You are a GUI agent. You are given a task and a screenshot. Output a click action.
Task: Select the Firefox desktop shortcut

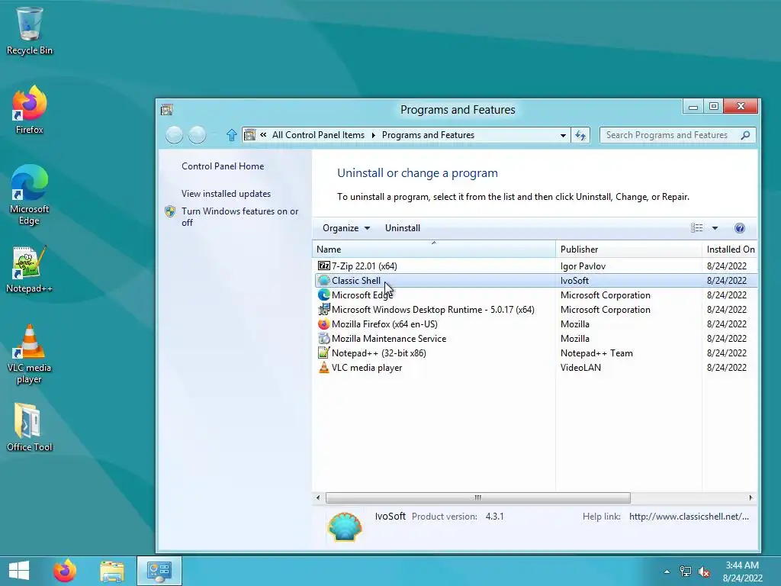(x=30, y=110)
